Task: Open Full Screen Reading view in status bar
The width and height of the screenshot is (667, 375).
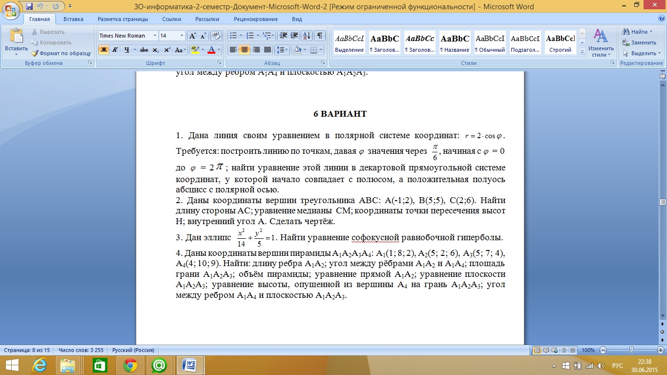Action: [546, 350]
